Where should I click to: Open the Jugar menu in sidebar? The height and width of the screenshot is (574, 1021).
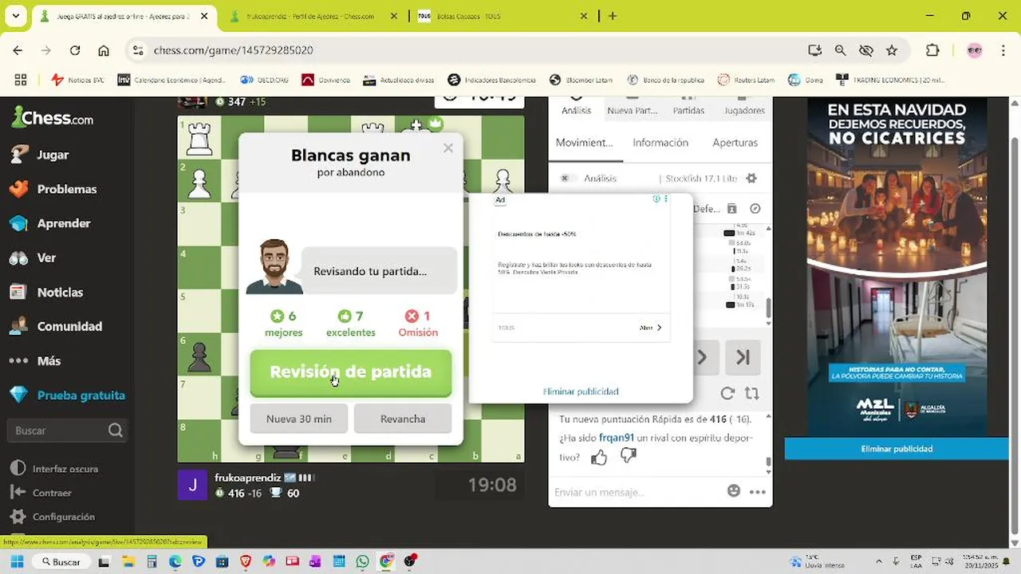tap(53, 155)
